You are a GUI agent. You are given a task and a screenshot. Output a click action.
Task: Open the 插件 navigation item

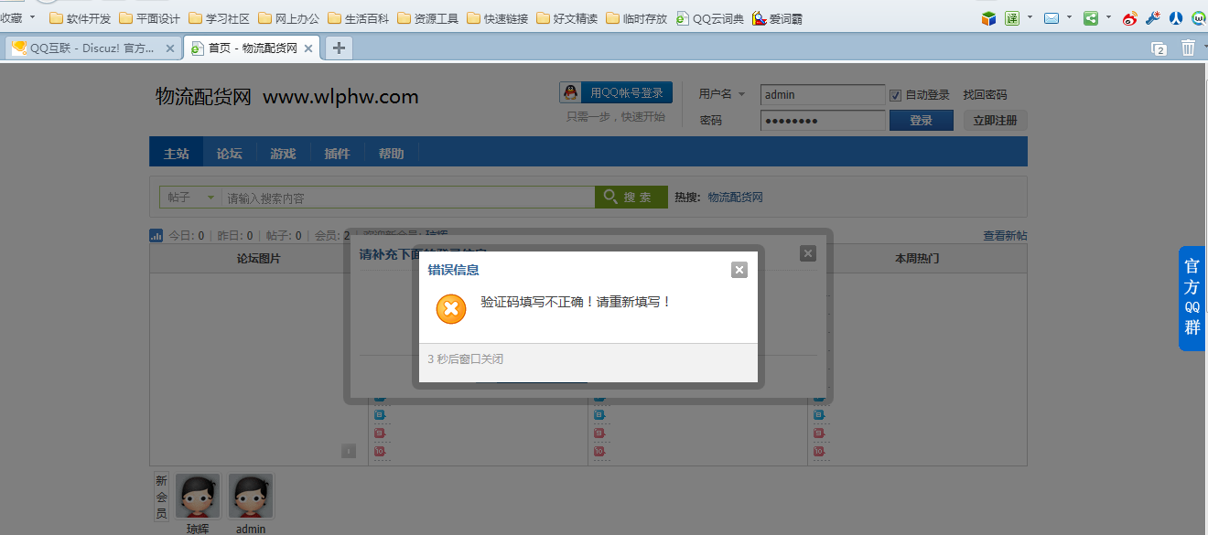[x=337, y=153]
